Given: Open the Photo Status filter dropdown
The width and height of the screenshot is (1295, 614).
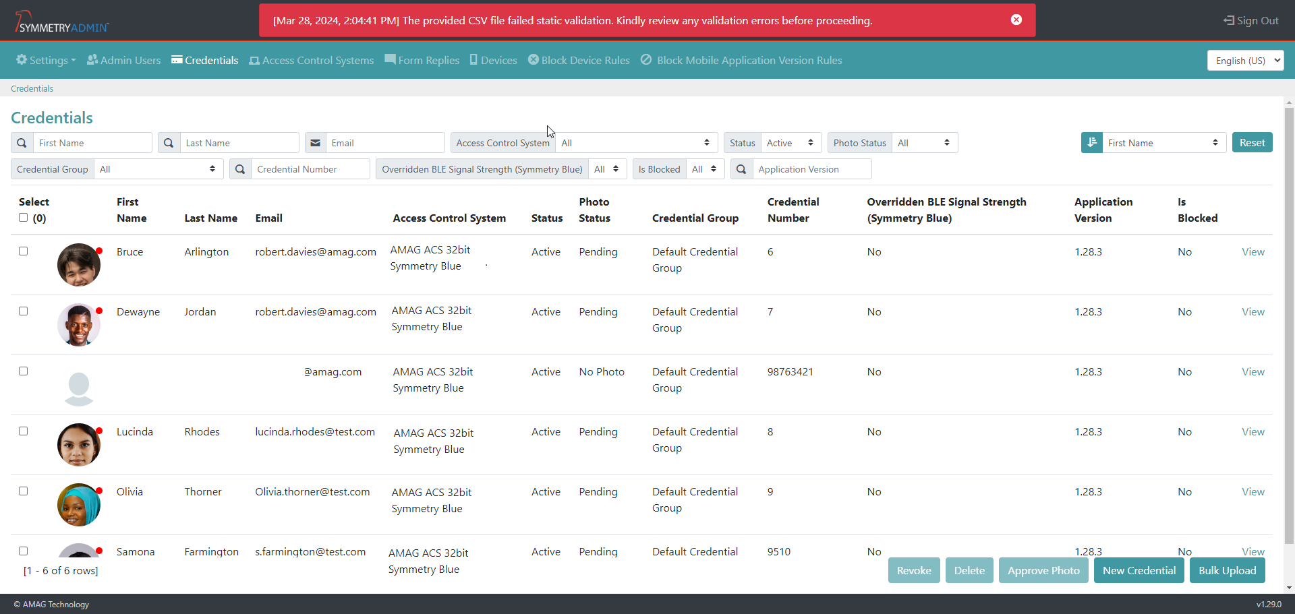Looking at the screenshot, I should click(925, 143).
